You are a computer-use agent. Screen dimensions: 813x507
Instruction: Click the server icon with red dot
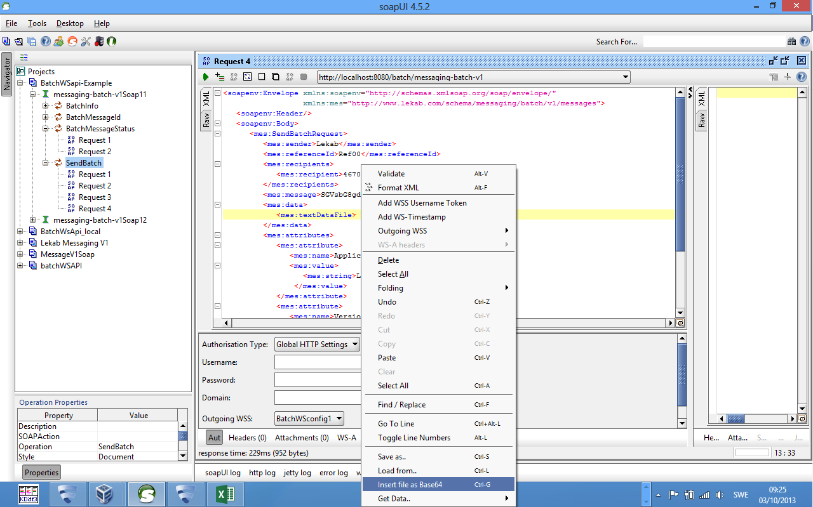click(x=98, y=41)
